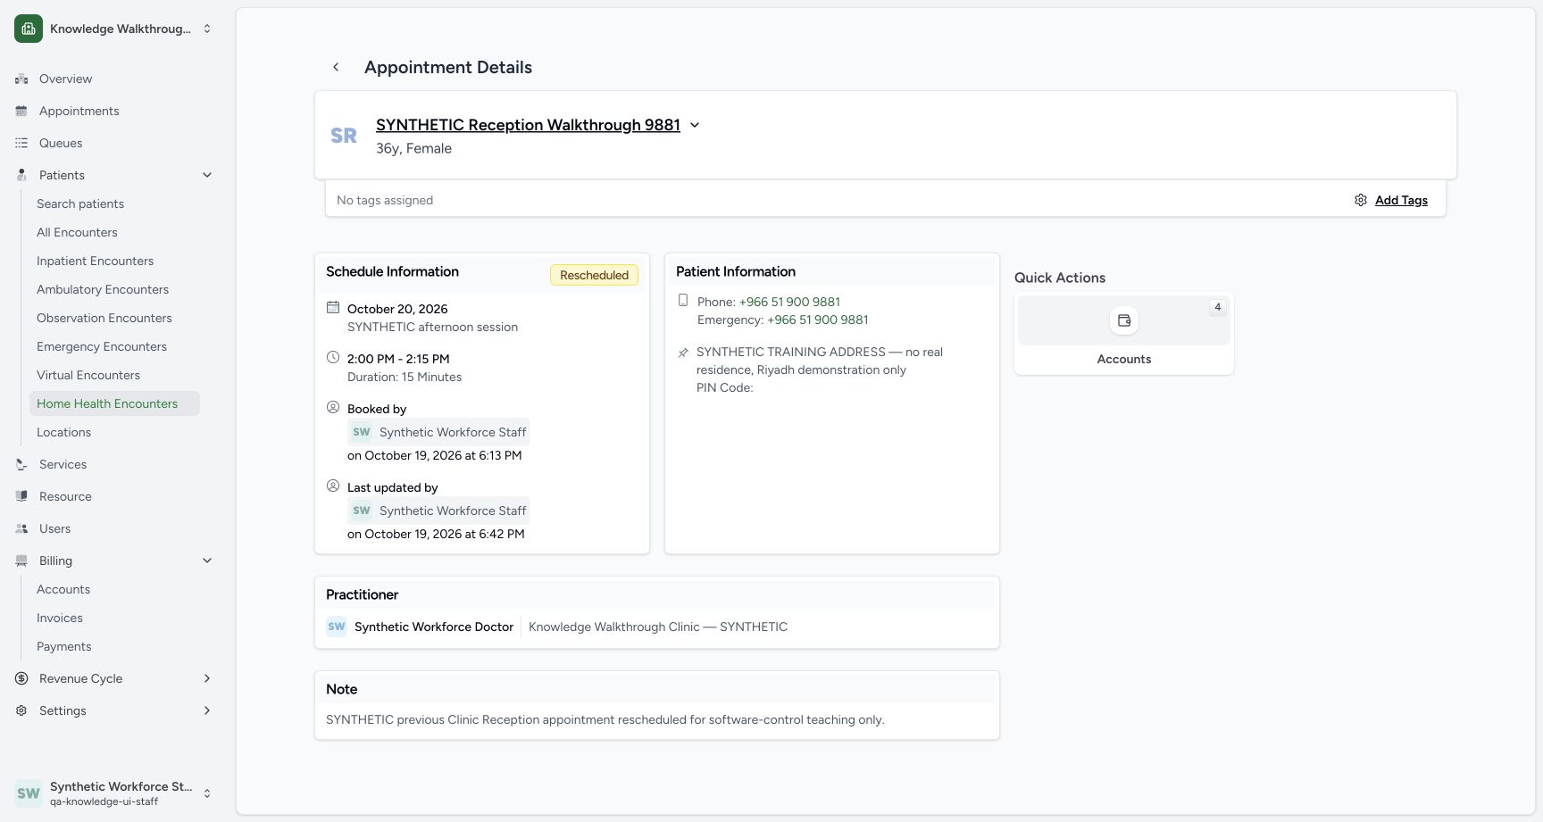Open the Knowledge Walkthrough organization switcher
Screen dimensions: 1543x822
tap(114, 29)
